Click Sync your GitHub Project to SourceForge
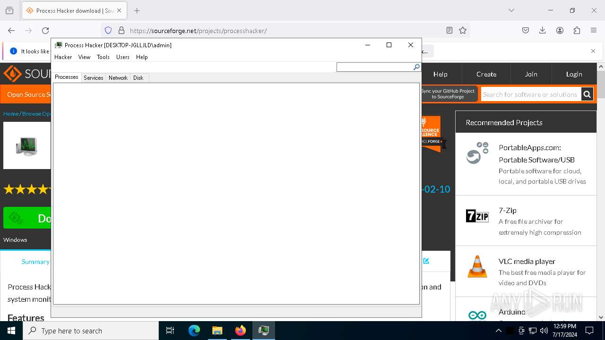605x340 pixels. 448,94
